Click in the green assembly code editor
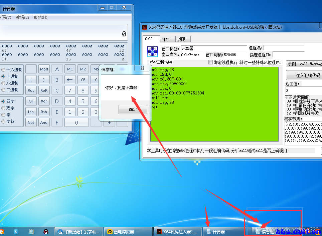This screenshot has width=322, height=236. pyautogui.click(x=214, y=104)
